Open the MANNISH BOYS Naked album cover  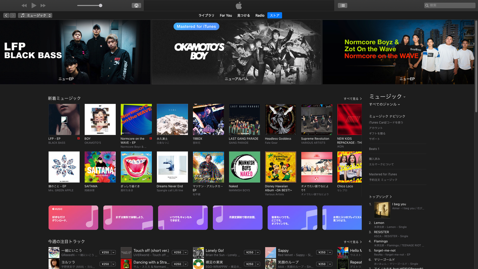click(244, 167)
